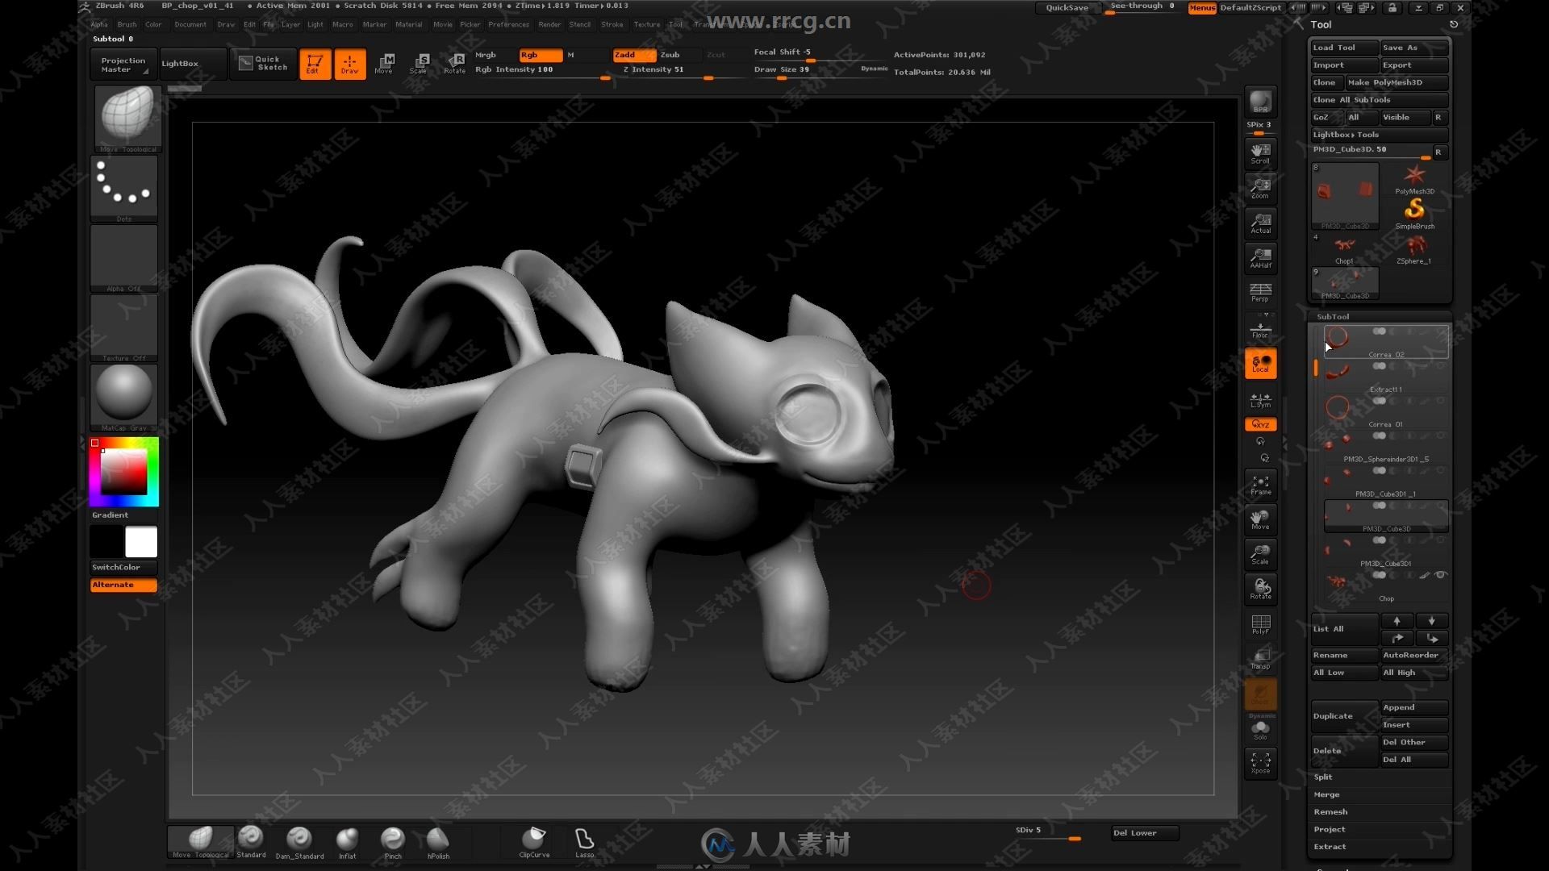Click the right-shelf Rotate navigation icon
1549x871 pixels.
click(1260, 588)
